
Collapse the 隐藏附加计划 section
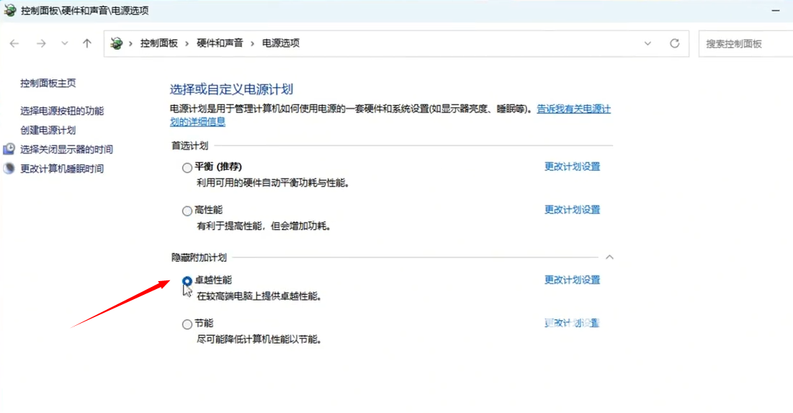coord(609,257)
